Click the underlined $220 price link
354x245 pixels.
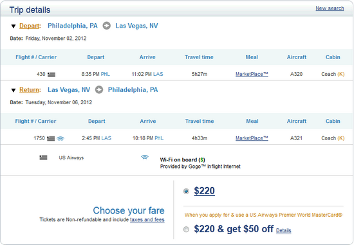(204, 191)
